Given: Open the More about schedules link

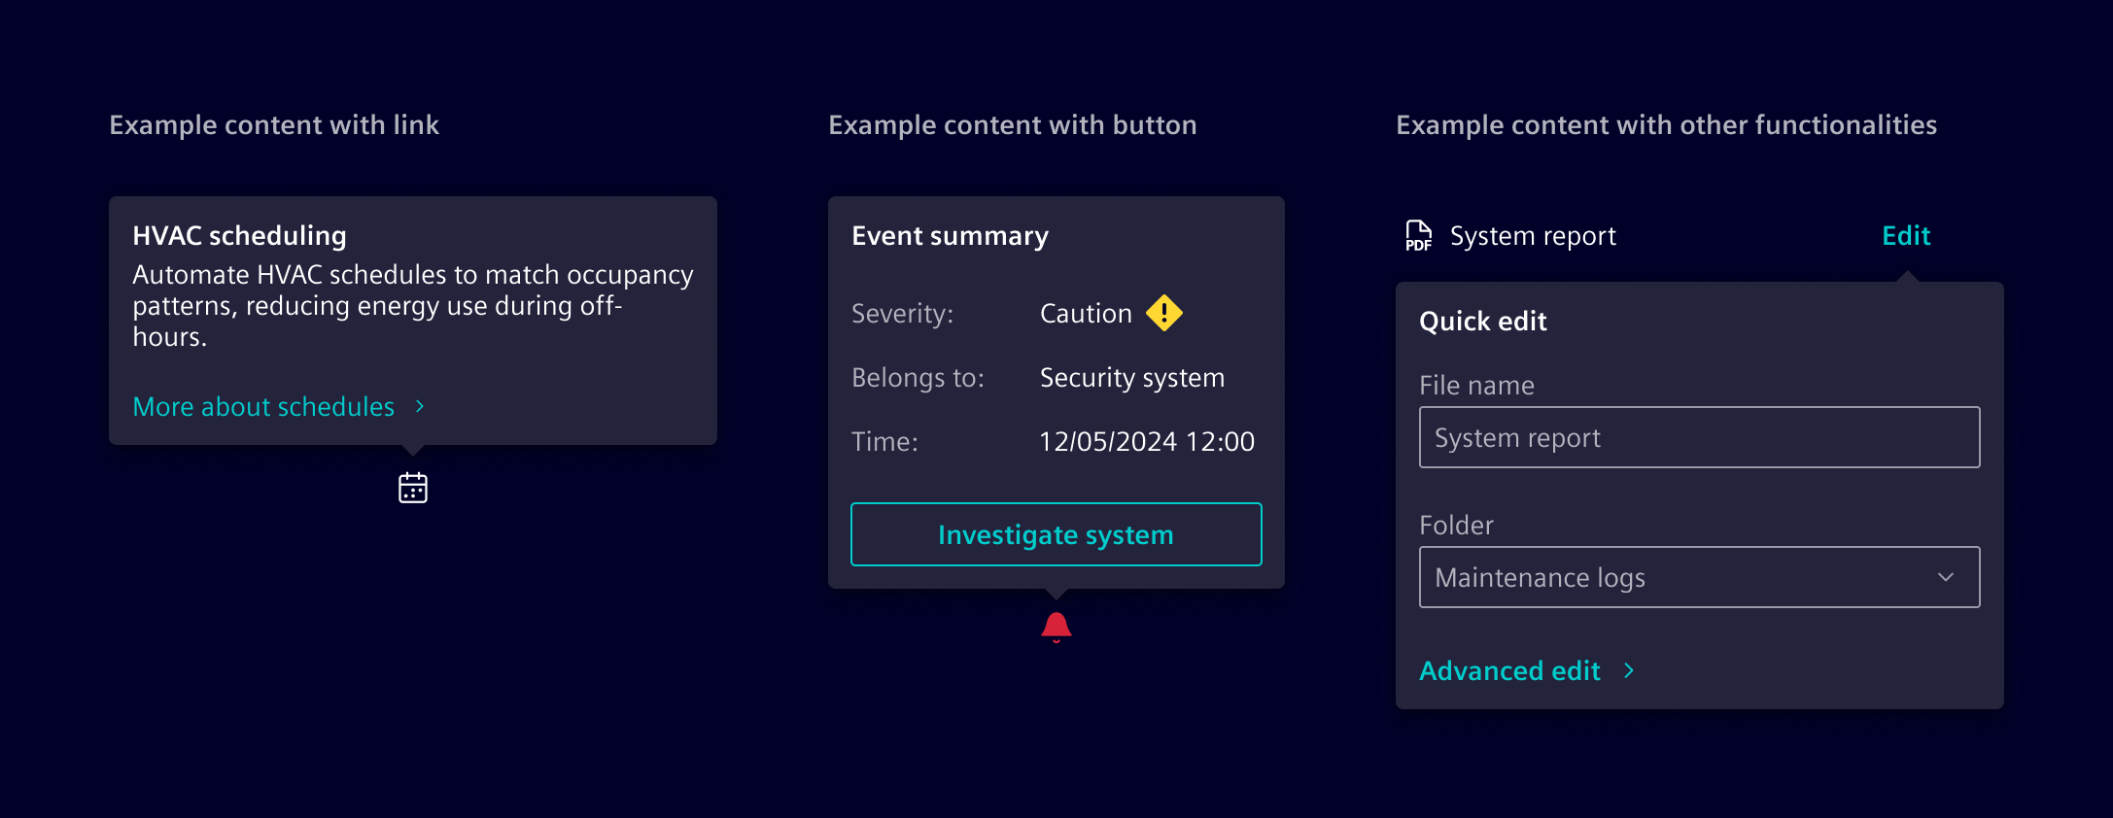Looking at the screenshot, I should [x=263, y=406].
